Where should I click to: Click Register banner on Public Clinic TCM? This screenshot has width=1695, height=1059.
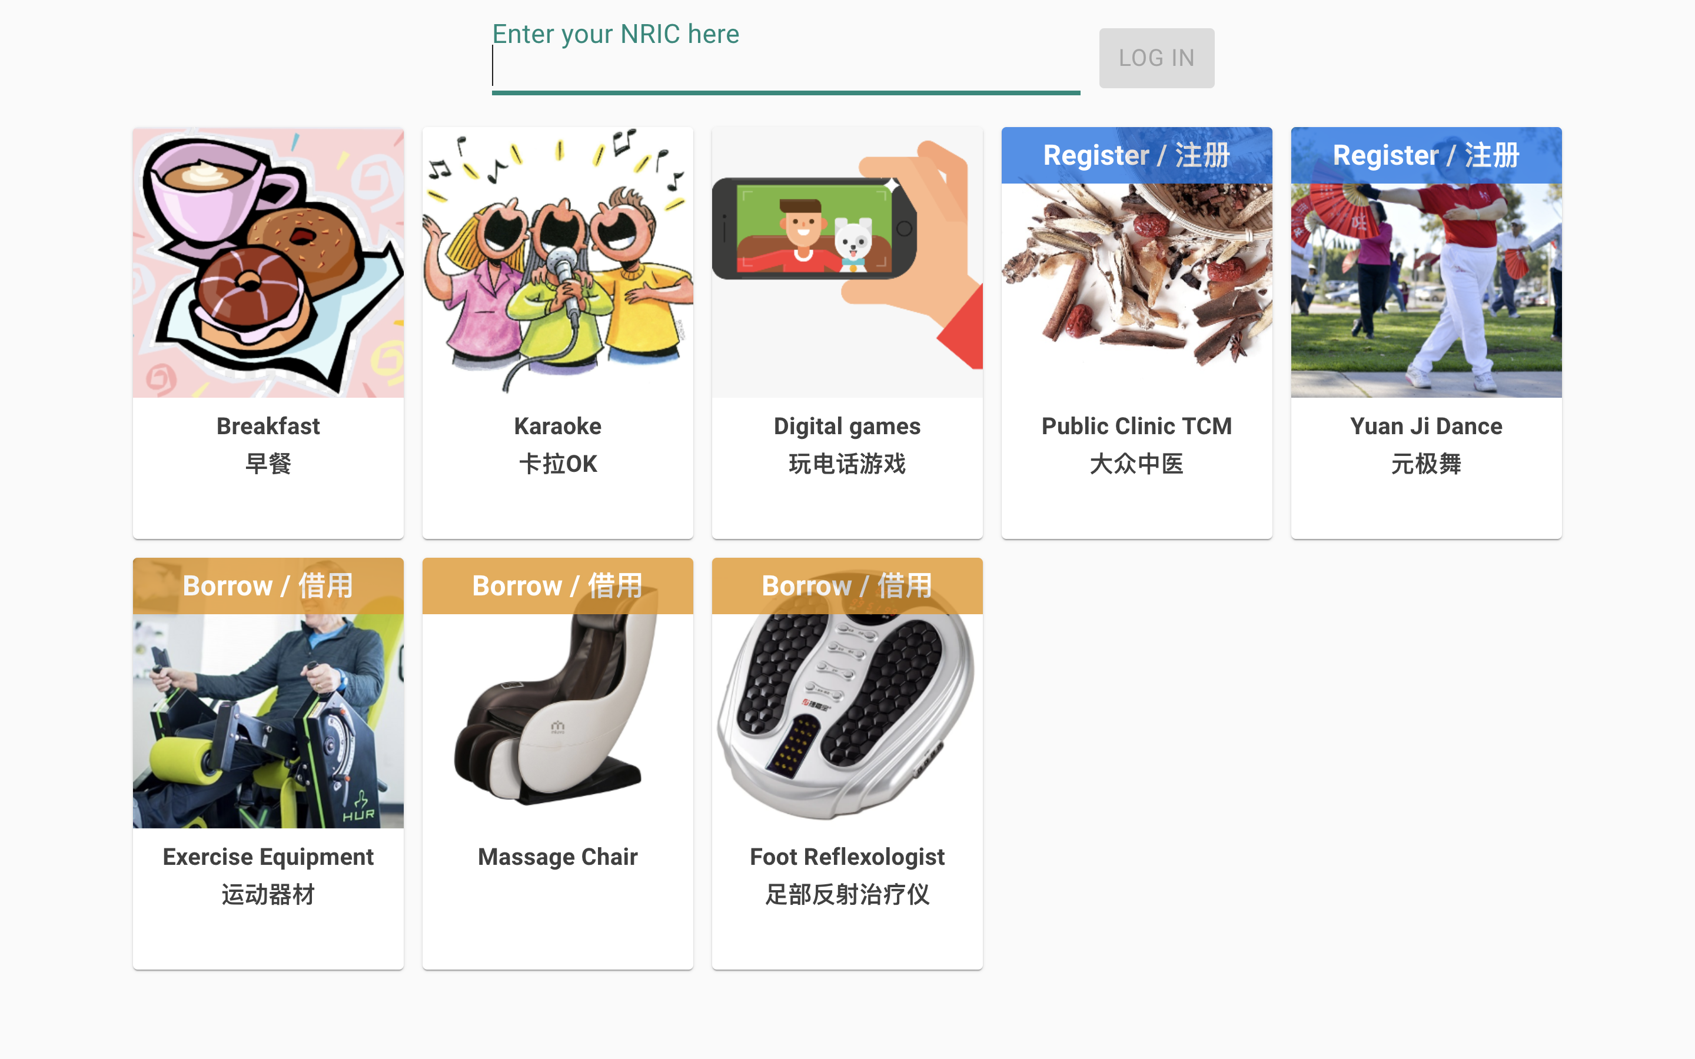click(x=1137, y=155)
